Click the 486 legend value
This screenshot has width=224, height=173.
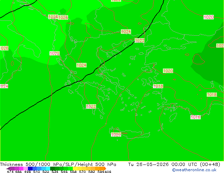point(18,172)
